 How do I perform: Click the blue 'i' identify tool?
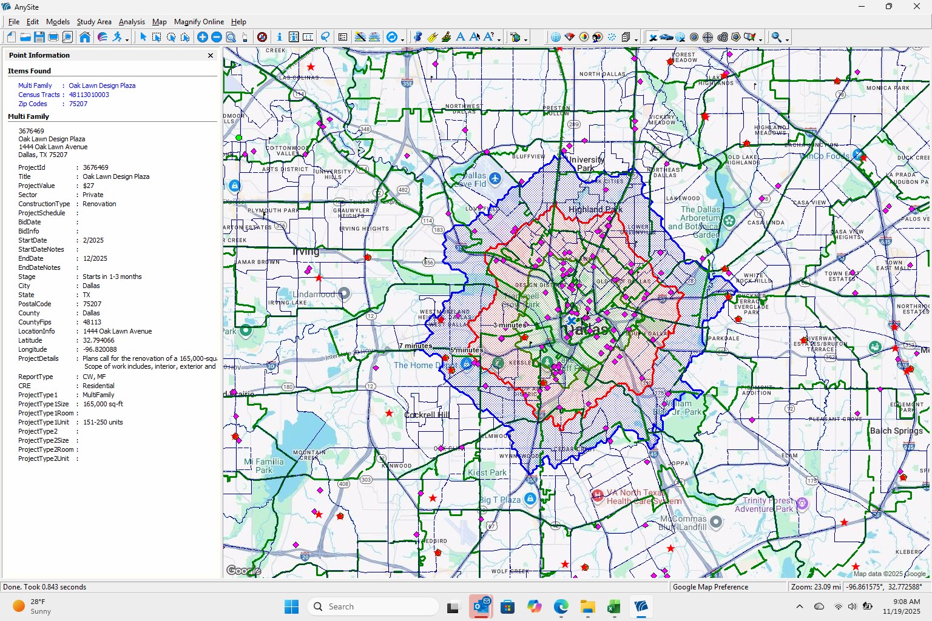tap(279, 37)
